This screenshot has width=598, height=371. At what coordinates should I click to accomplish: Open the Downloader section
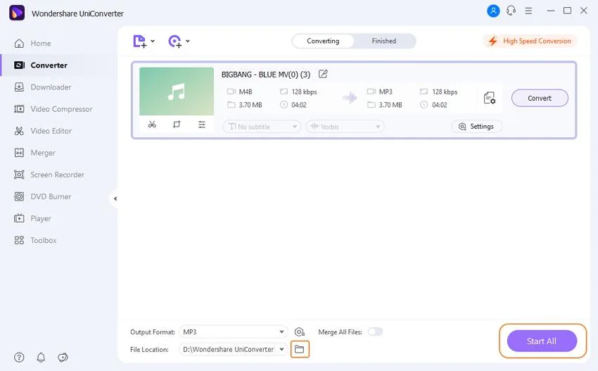click(42, 87)
